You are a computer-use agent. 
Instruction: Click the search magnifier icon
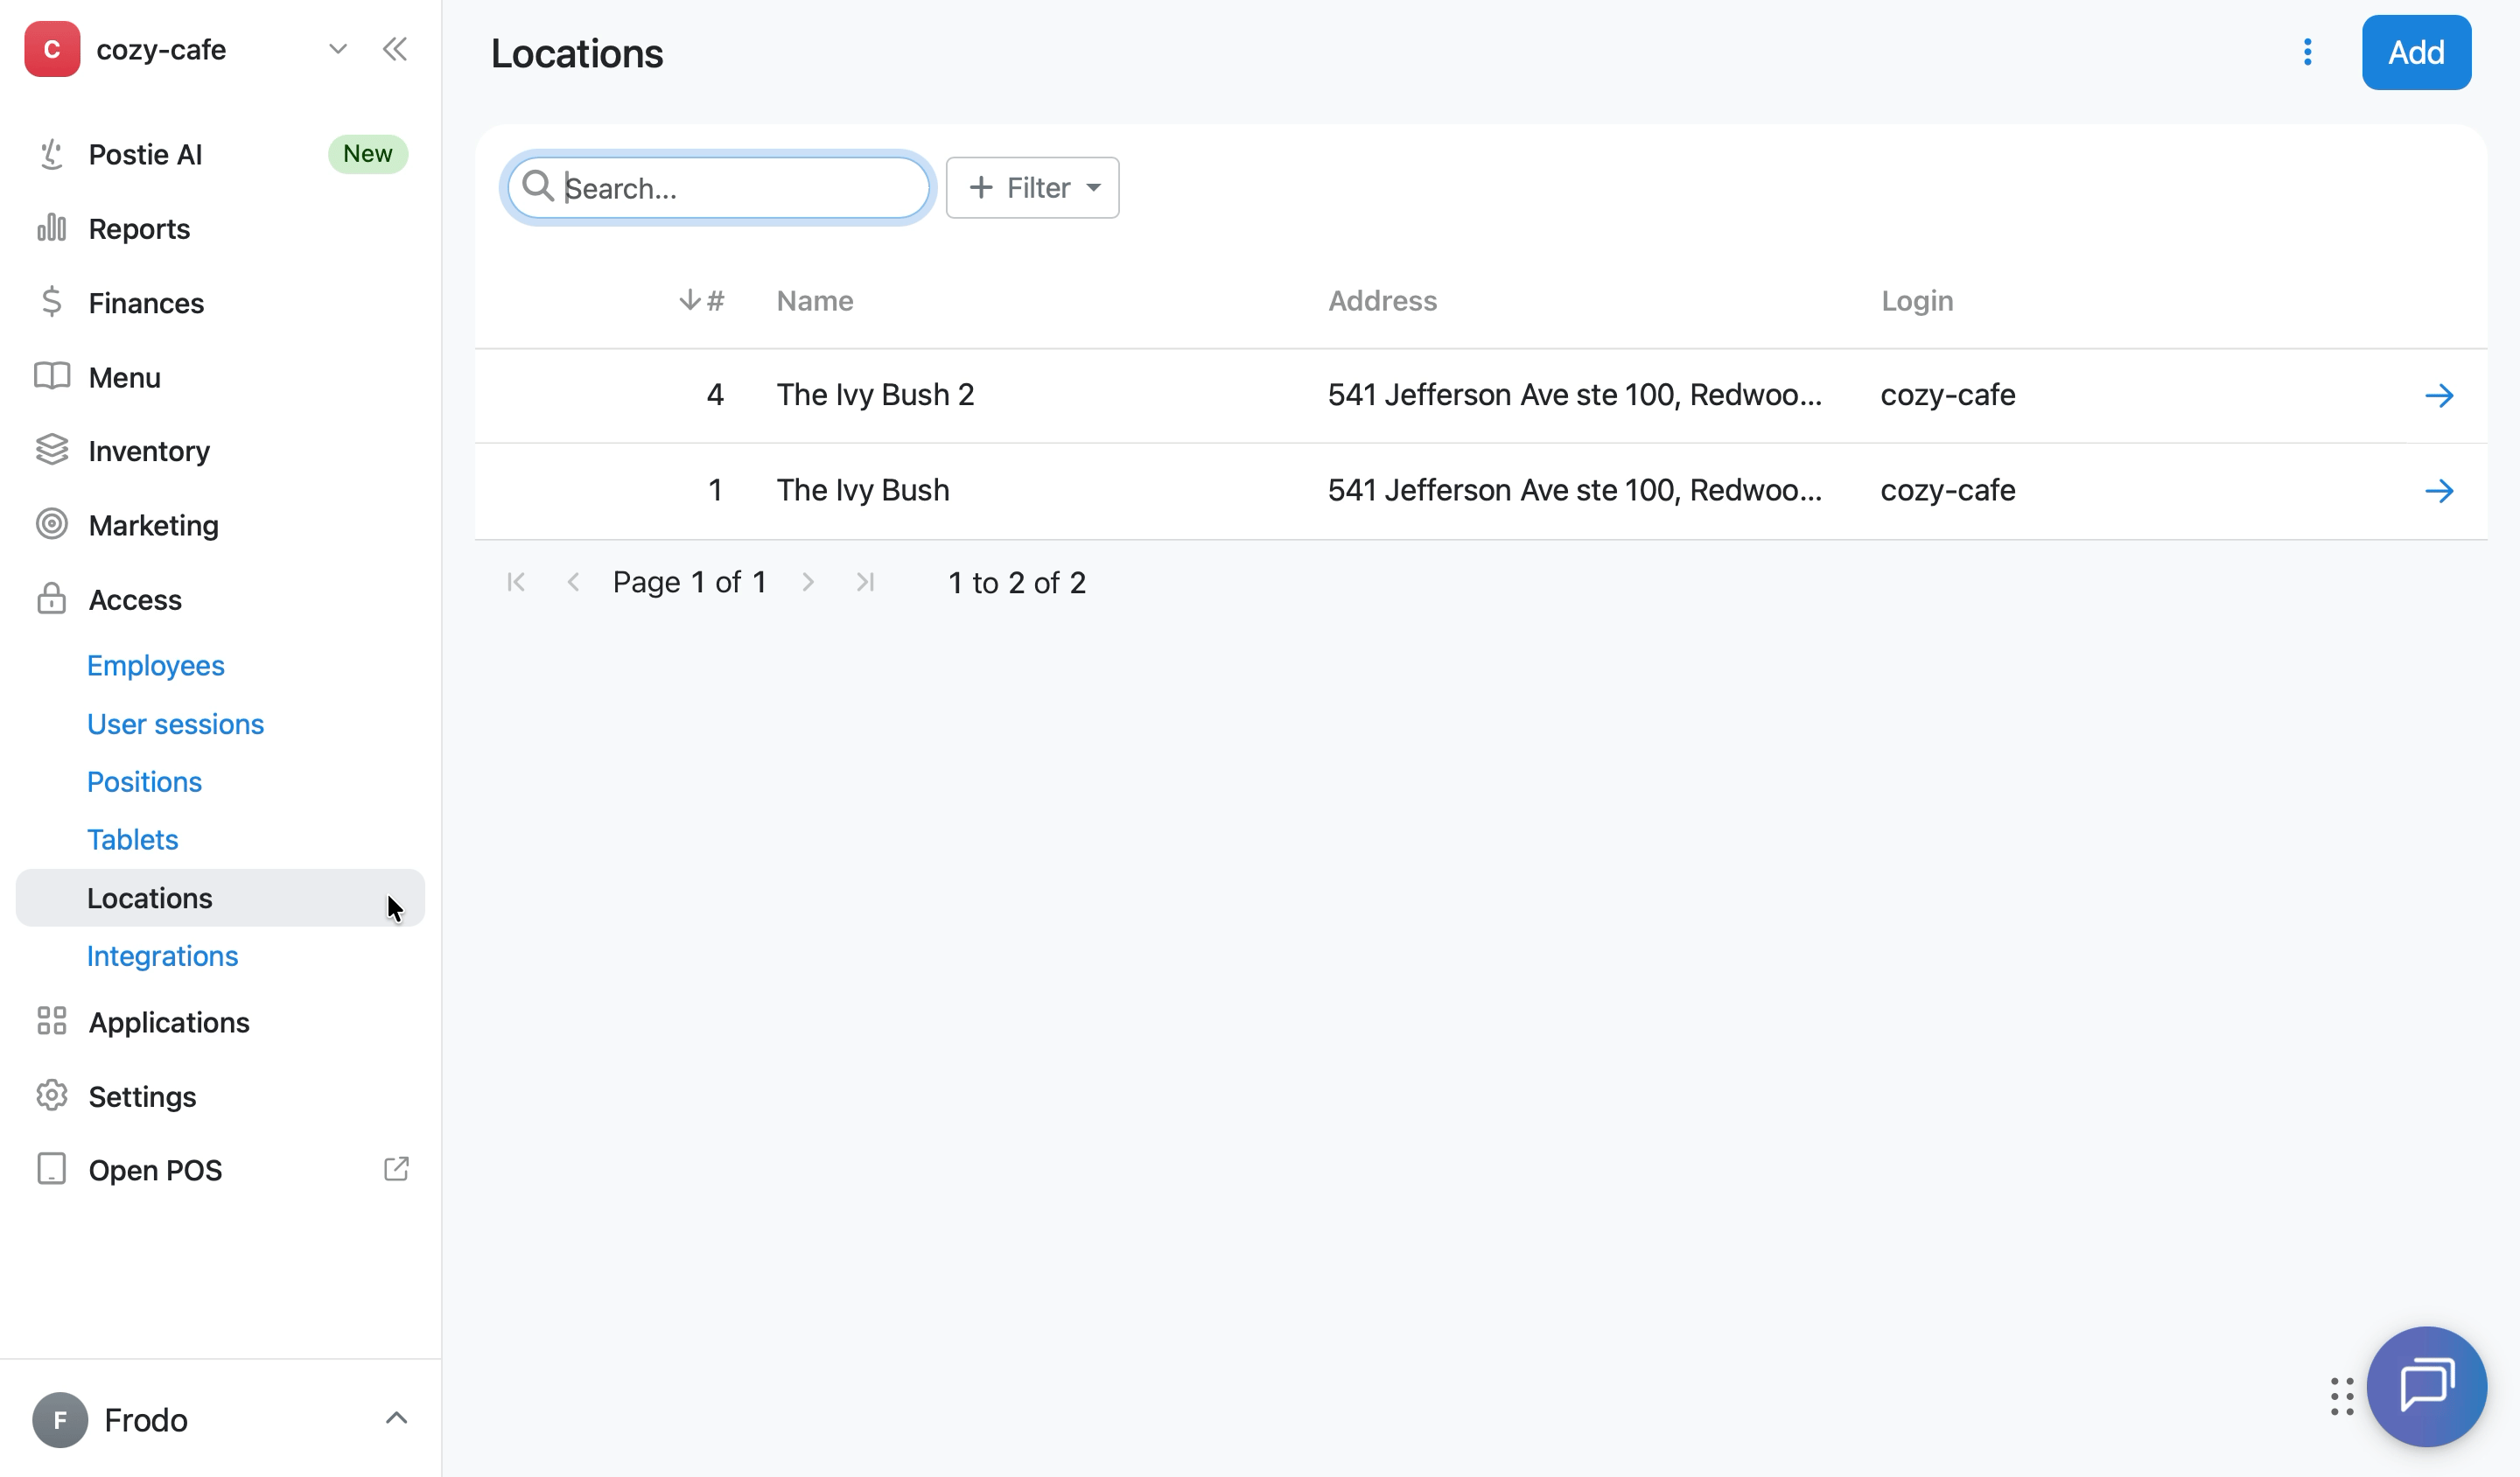(x=538, y=186)
